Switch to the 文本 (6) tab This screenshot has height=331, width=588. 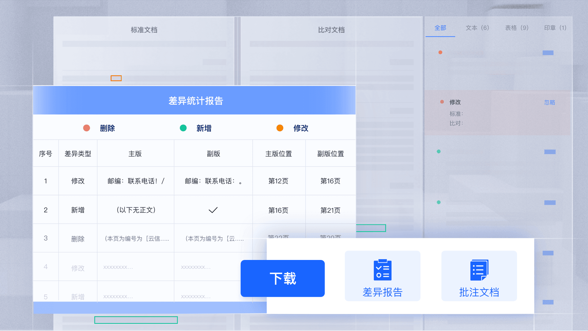(x=477, y=28)
